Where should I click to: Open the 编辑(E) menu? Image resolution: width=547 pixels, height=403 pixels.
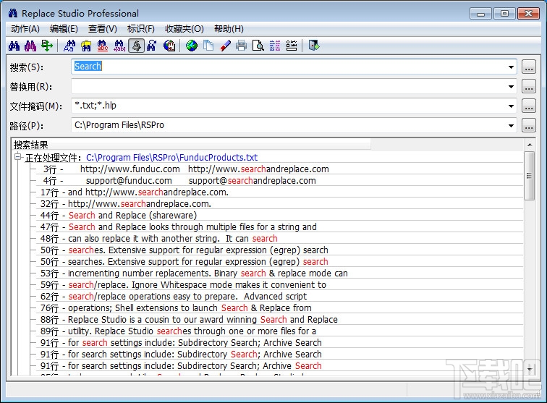point(64,29)
